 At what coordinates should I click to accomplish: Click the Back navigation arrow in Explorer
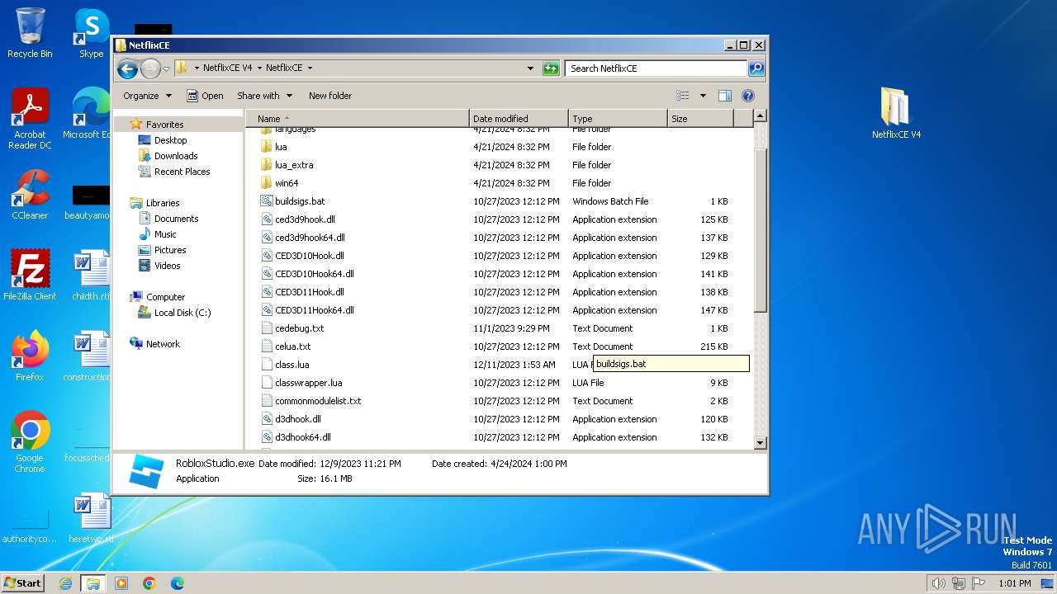127,68
